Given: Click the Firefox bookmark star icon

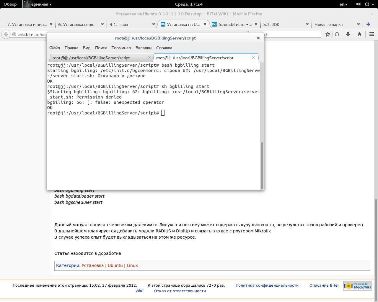Looking at the screenshot, I should tap(328, 35).
